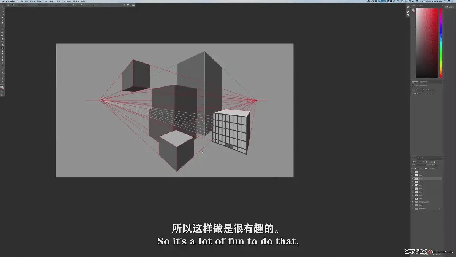Toggle layer filtering on/off switch
Viewport: 456px width, 257px height.
coord(438,161)
